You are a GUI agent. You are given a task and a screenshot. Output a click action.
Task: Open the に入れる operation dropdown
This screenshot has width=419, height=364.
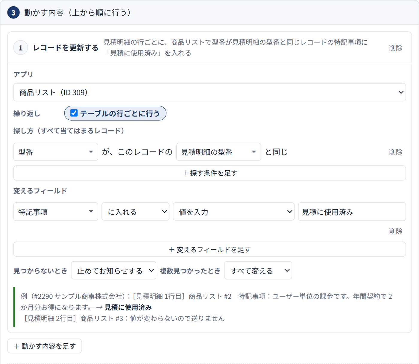point(136,212)
